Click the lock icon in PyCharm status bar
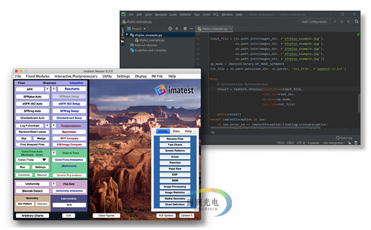 tap(349, 143)
